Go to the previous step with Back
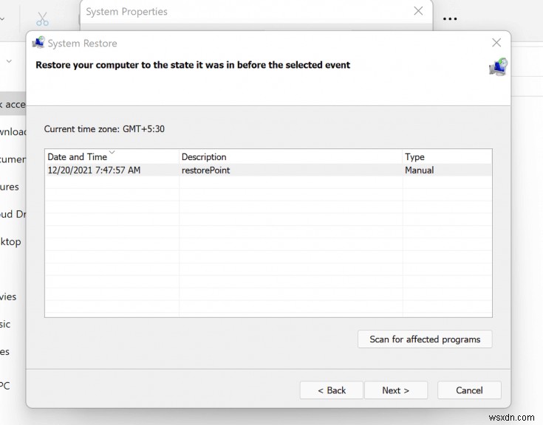The image size is (543, 425). 331,390
